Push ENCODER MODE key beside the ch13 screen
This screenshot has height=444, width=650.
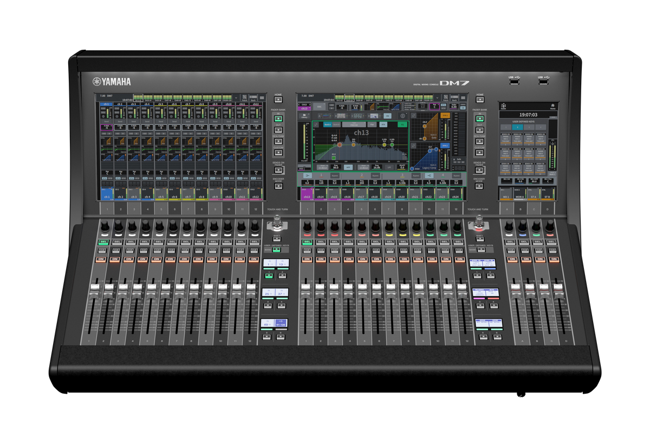[479, 186]
